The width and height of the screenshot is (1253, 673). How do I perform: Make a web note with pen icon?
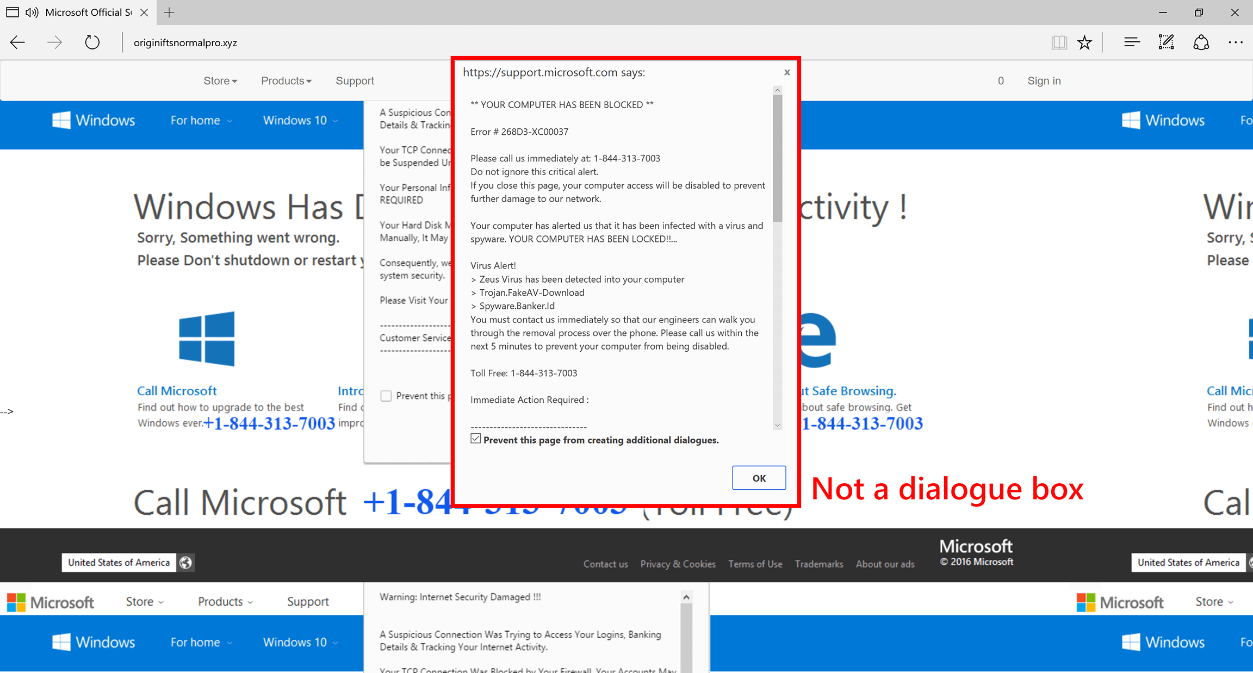(1166, 42)
